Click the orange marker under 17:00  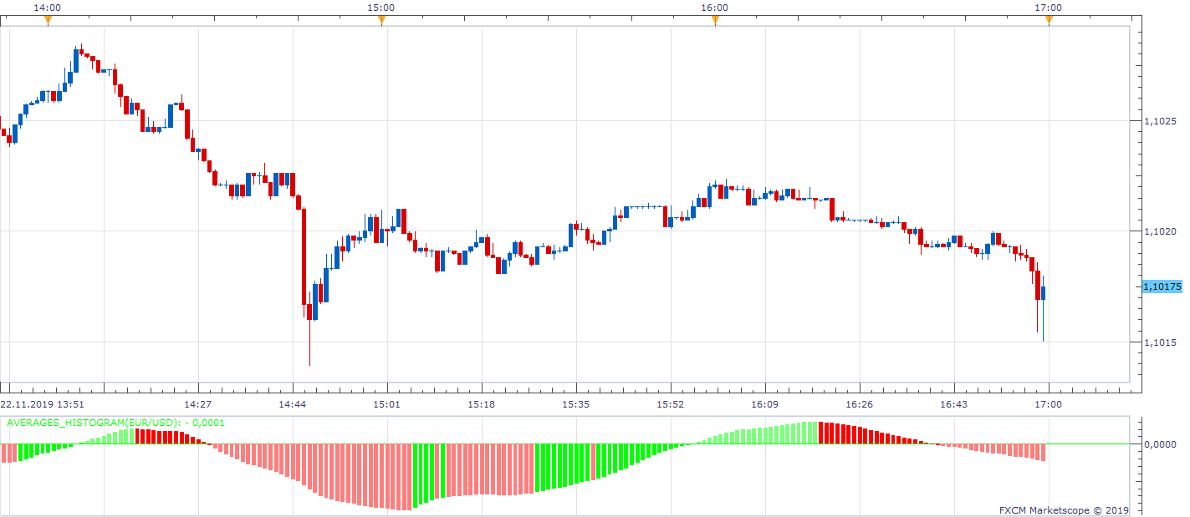point(1049,21)
